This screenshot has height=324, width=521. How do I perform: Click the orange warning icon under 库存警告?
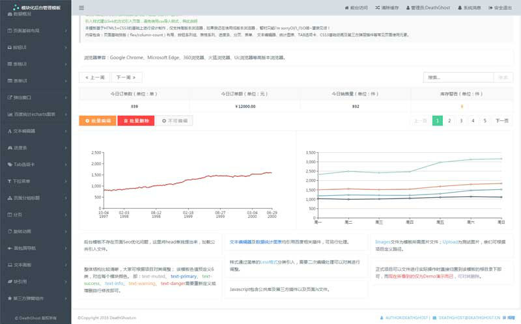462,107
